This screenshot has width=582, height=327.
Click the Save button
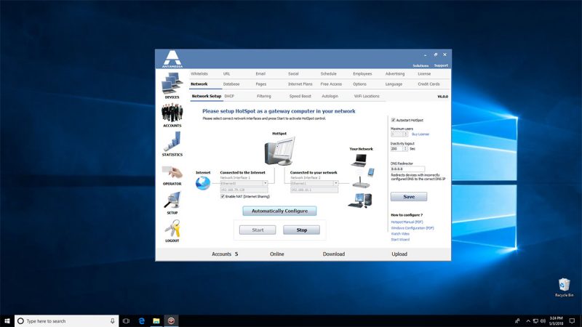click(x=409, y=196)
